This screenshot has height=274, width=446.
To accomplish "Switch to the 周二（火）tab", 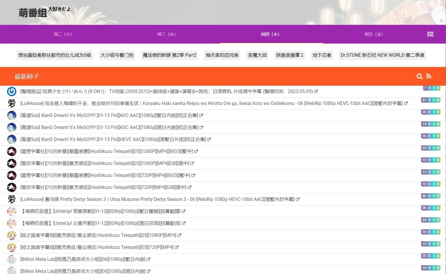I will coord(63,34).
